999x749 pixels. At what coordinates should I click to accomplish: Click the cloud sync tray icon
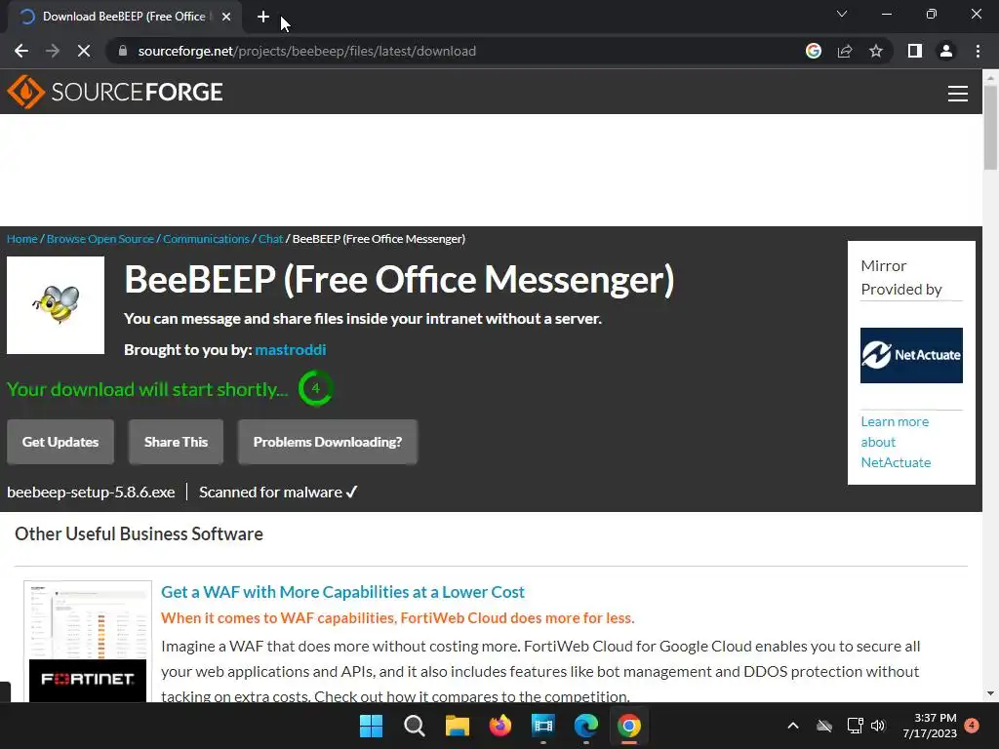tap(824, 726)
